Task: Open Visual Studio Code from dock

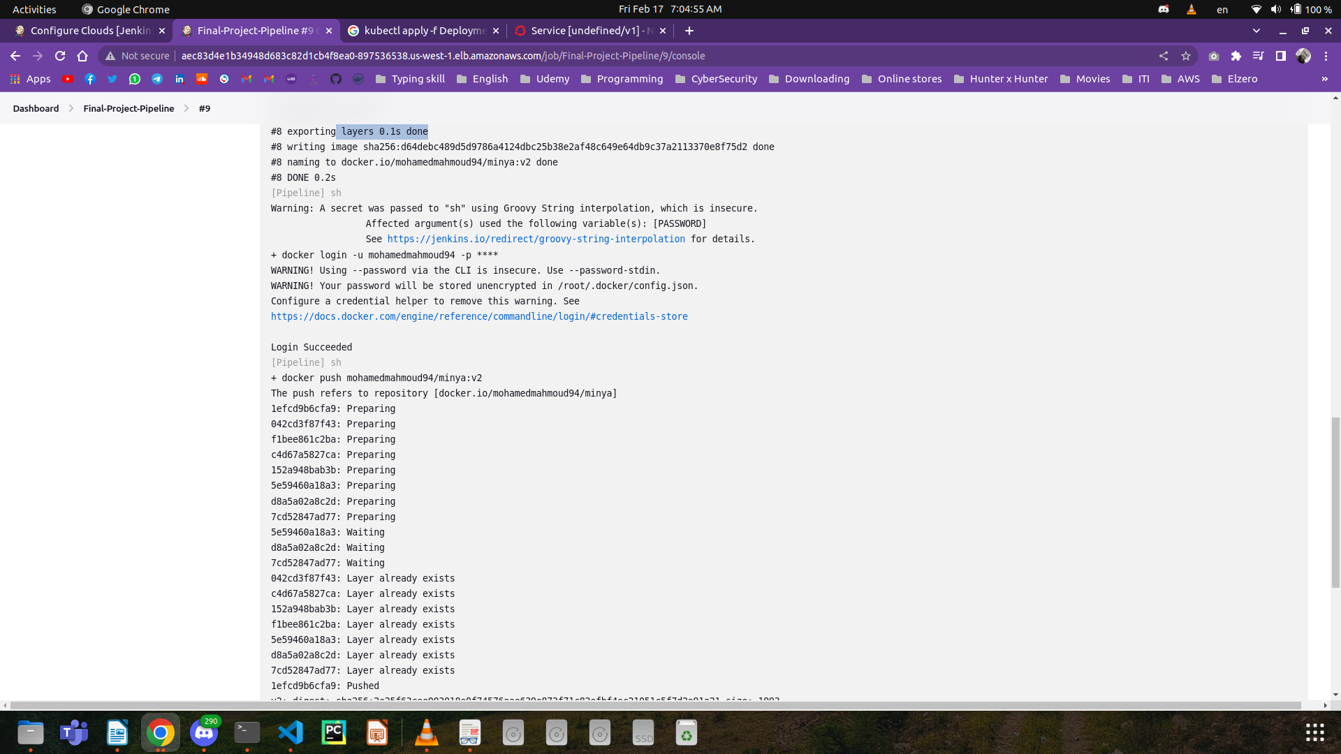Action: coord(291,732)
